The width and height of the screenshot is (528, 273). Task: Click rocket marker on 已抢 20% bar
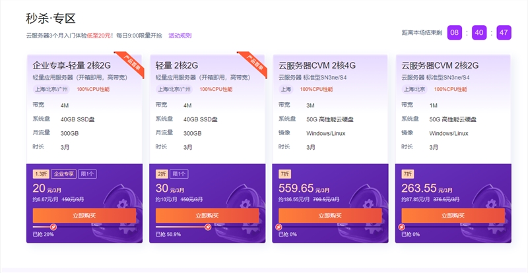pos(53,227)
